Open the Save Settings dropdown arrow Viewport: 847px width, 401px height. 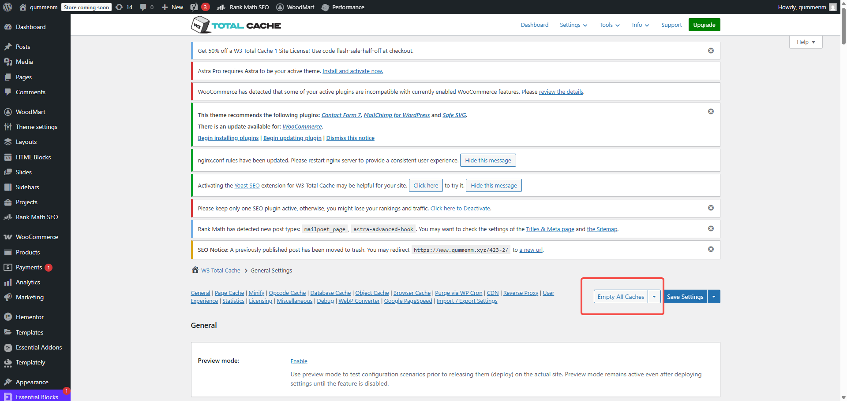pos(714,297)
